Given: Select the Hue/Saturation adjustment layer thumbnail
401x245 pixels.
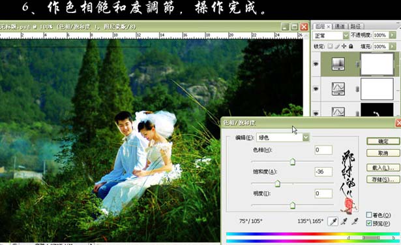Looking at the screenshot, I should (x=338, y=64).
